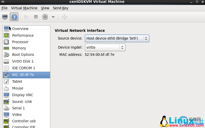Select Overview in the hardware list
This screenshot has width=205, height=128.
point(20,29)
